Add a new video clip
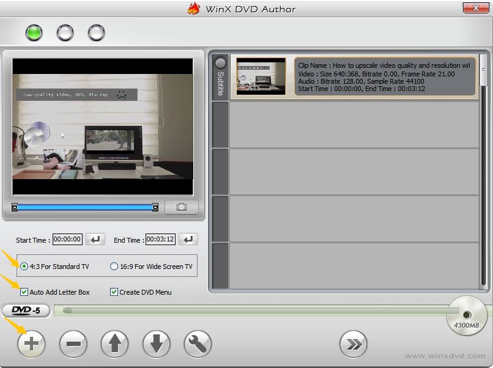Screen dimensions: 493x368 pyautogui.click(x=31, y=344)
